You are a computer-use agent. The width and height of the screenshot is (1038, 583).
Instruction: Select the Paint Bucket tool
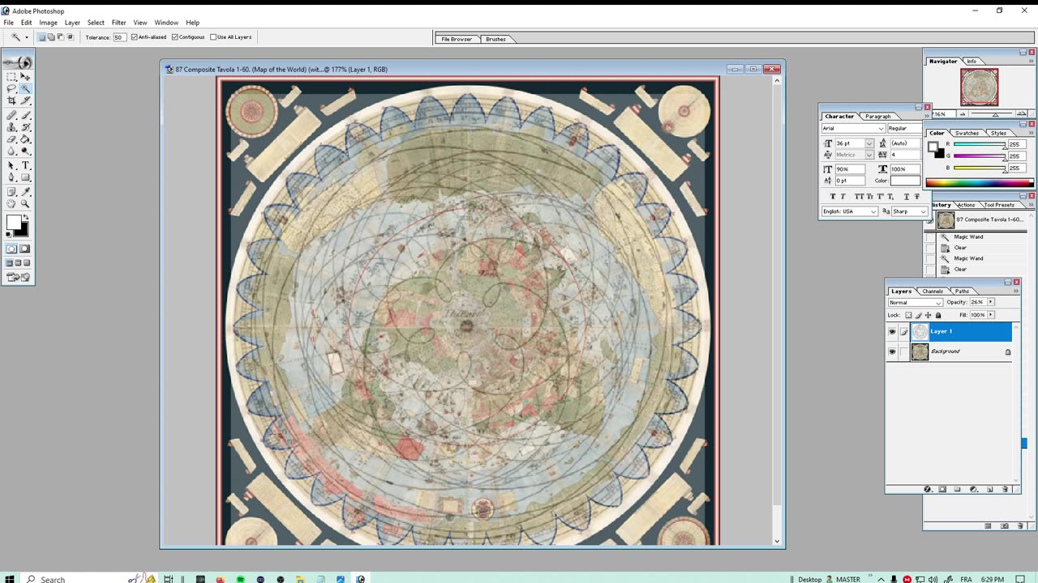click(x=25, y=139)
